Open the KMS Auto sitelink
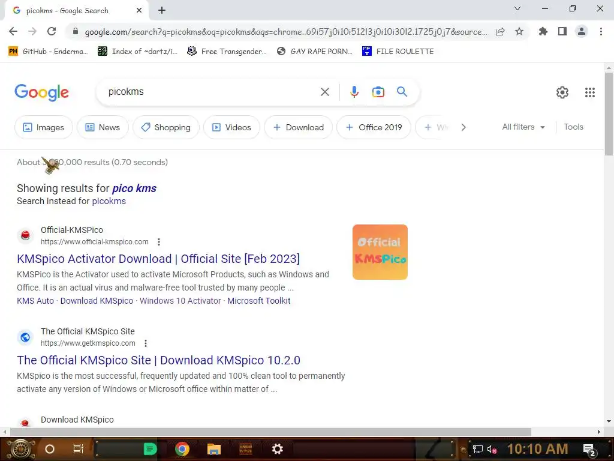 point(35,301)
